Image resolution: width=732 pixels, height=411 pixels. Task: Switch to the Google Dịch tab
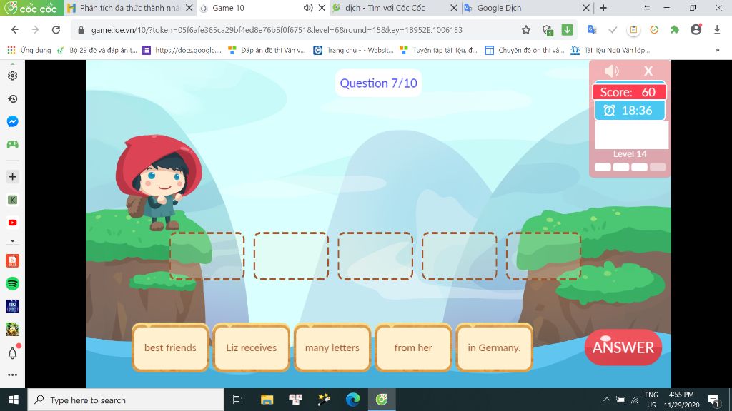(x=527, y=8)
